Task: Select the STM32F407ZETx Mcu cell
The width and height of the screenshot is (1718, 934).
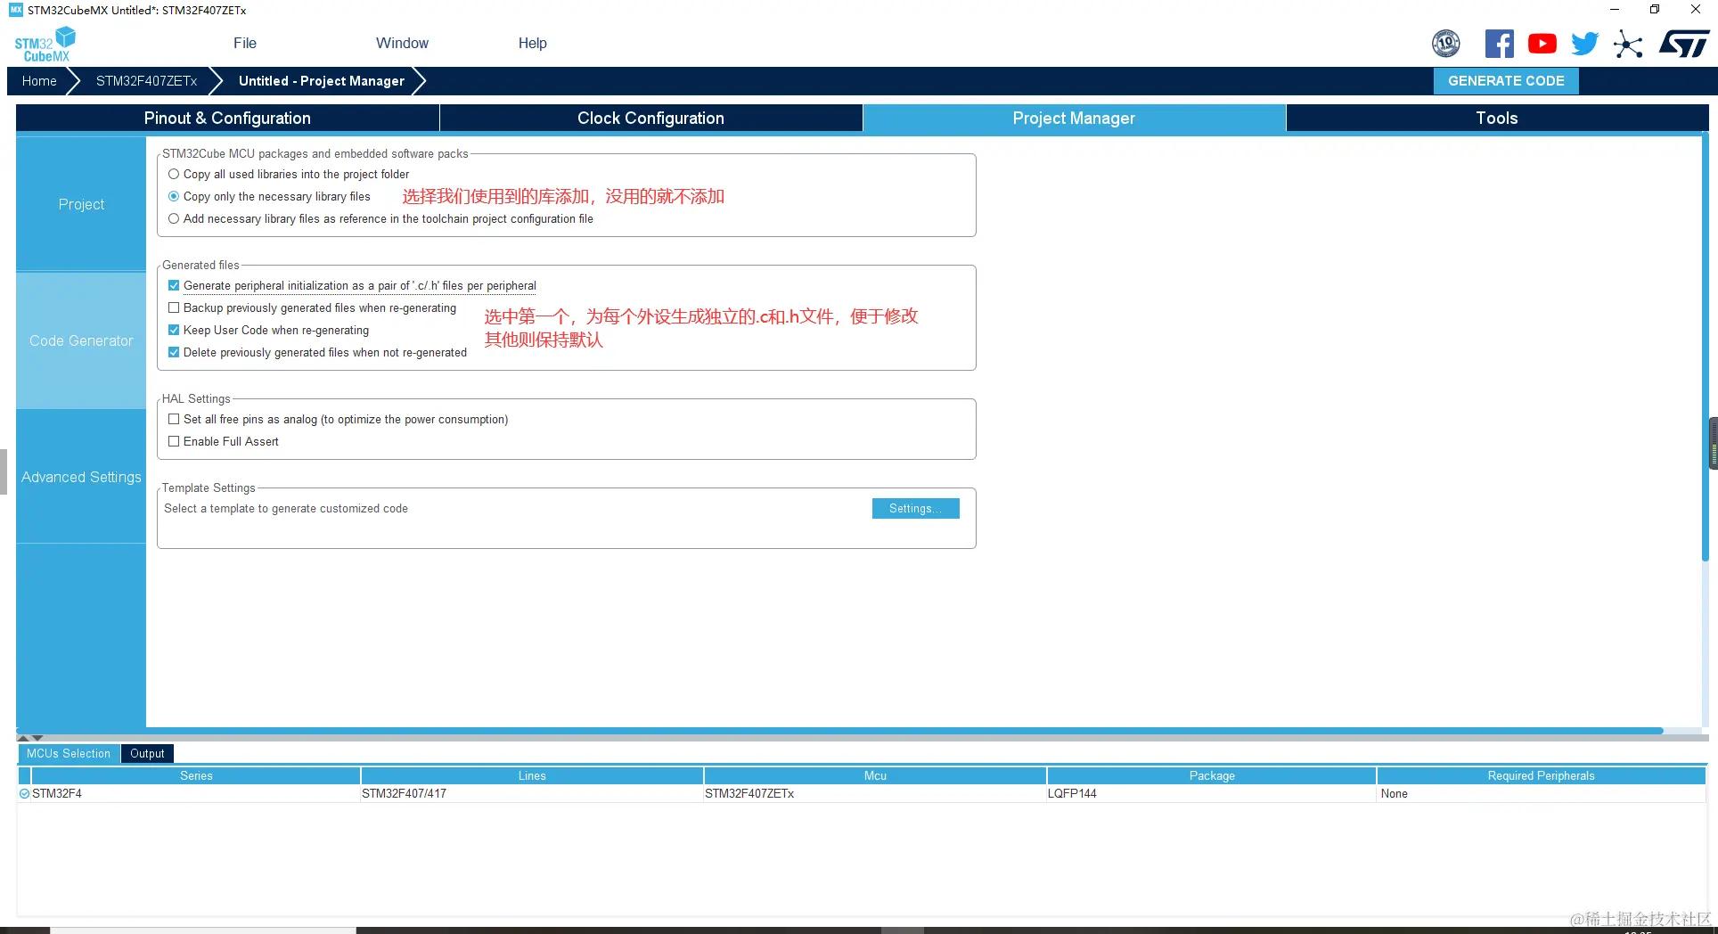Action: tap(875, 793)
